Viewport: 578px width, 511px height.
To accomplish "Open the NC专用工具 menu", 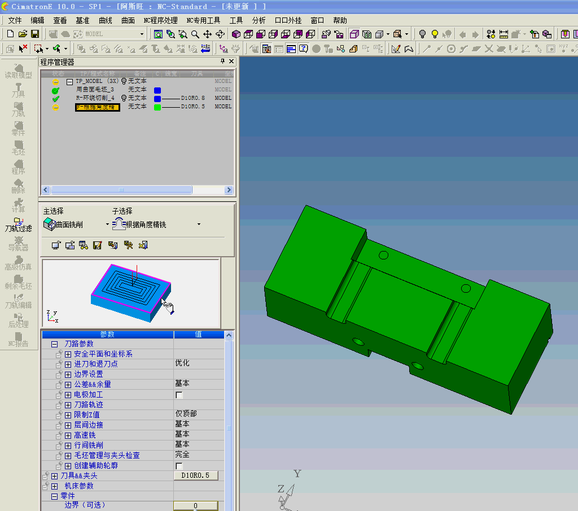I will (203, 20).
